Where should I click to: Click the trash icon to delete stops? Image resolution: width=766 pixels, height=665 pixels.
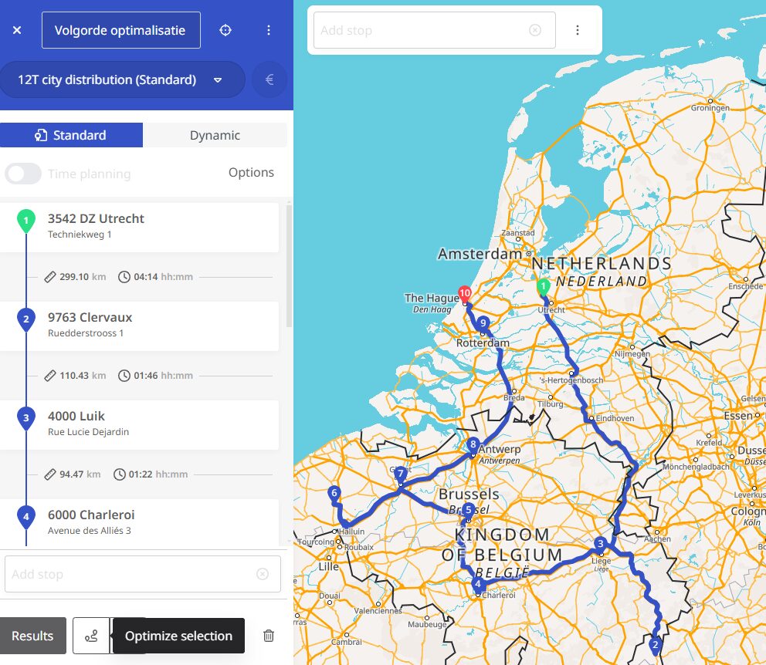pyautogui.click(x=269, y=635)
